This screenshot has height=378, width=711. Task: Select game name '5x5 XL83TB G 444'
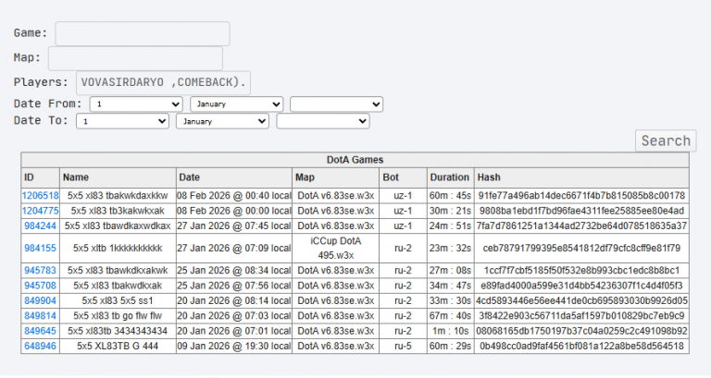tap(118, 346)
